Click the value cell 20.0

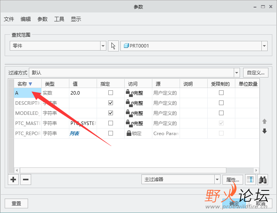click(83, 93)
